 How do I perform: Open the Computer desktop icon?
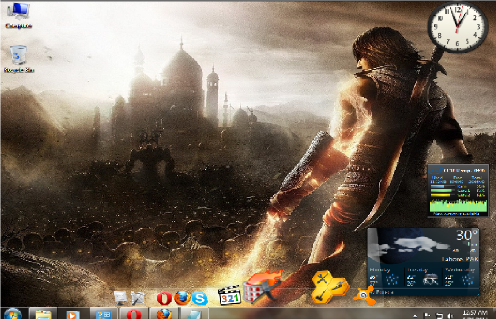18,15
